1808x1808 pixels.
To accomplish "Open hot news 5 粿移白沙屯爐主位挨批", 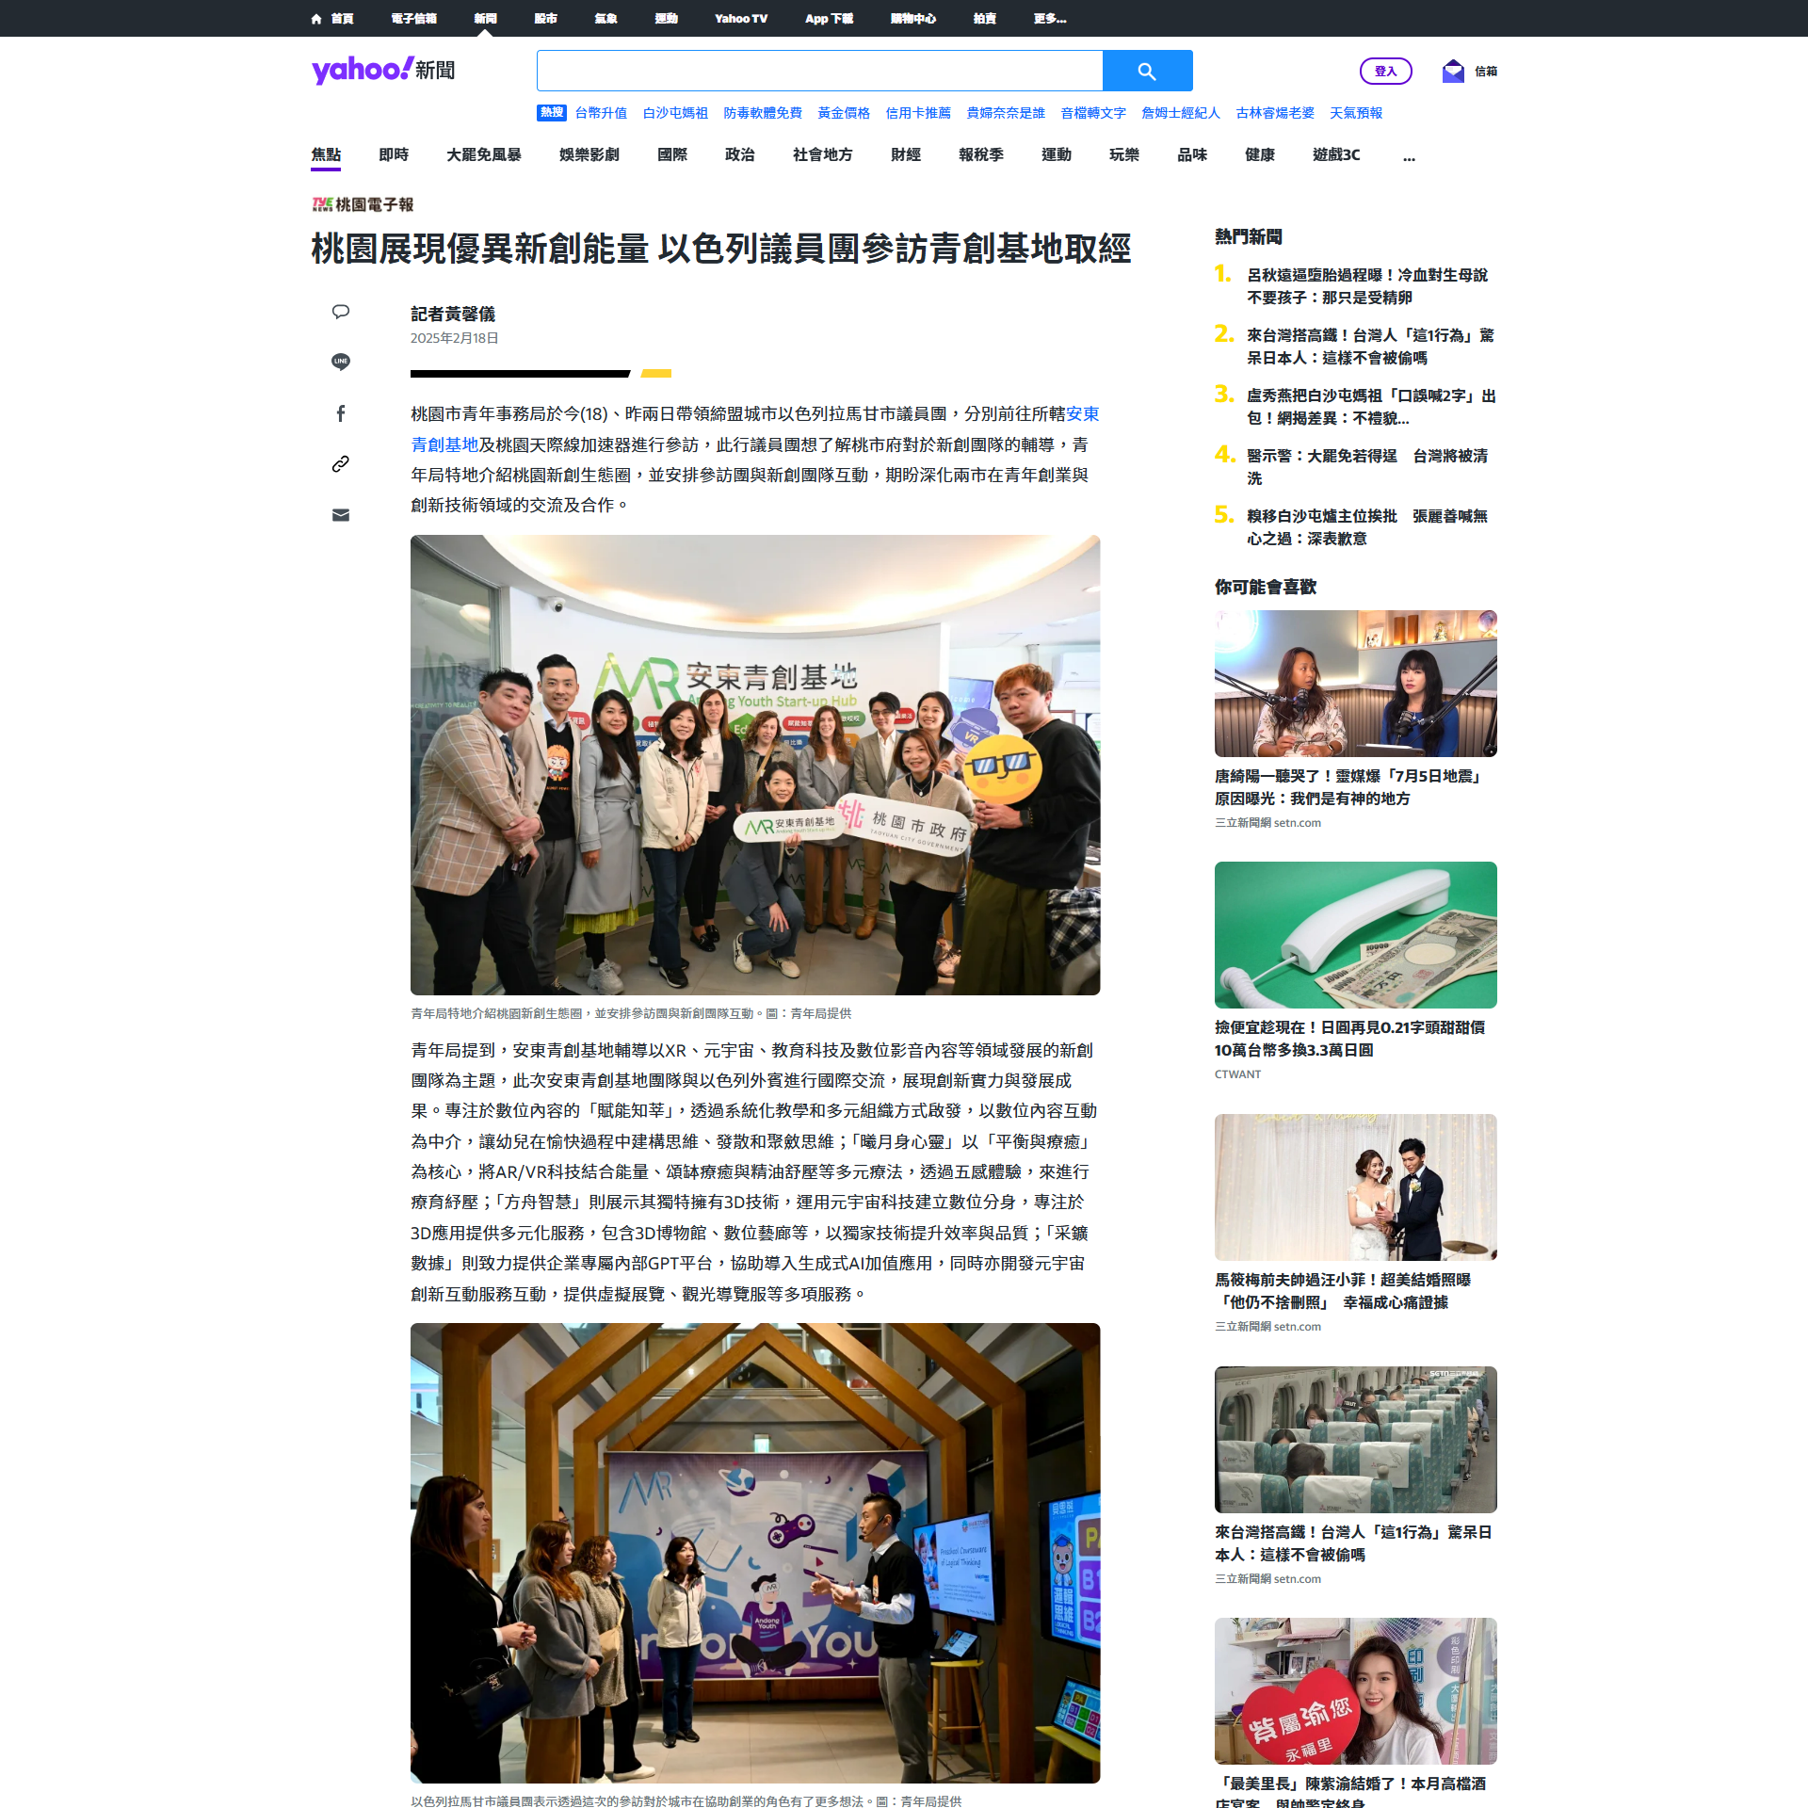I will 1367,527.
